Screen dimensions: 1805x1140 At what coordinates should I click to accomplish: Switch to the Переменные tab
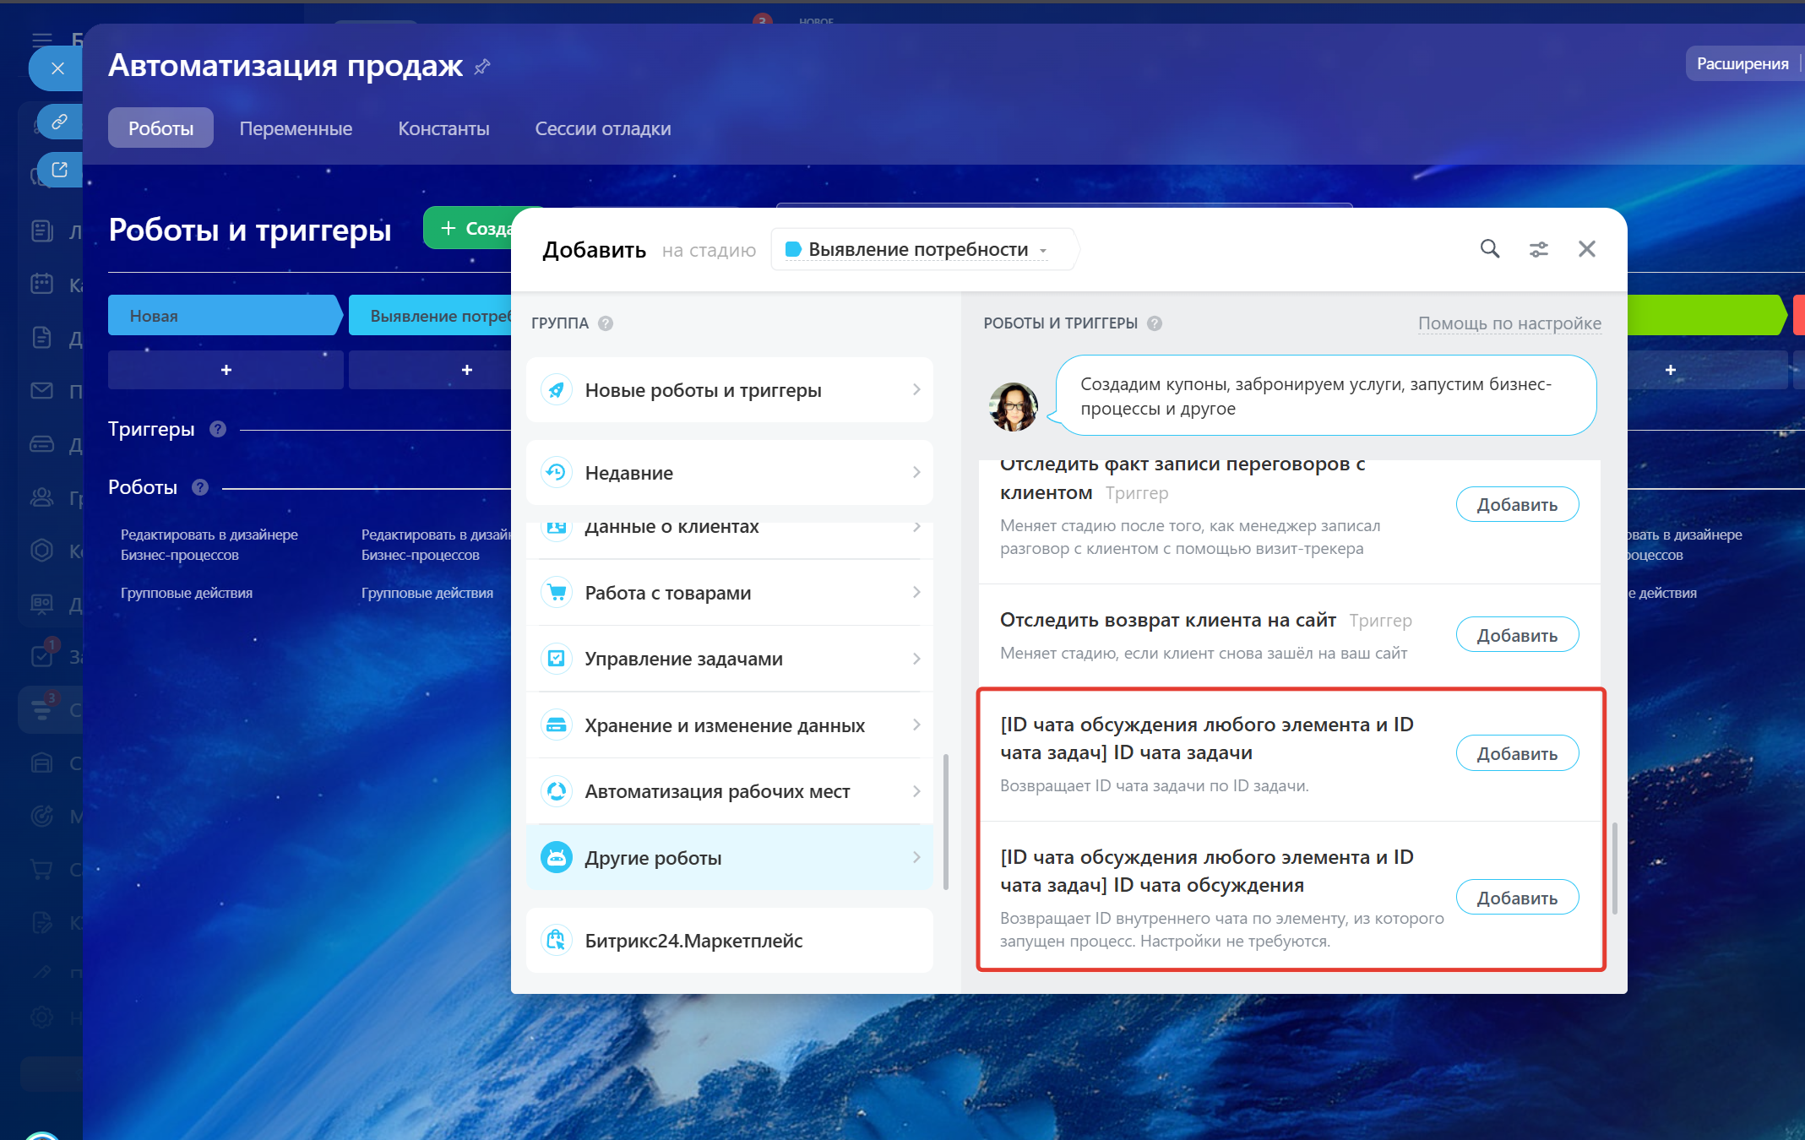pos(296,128)
